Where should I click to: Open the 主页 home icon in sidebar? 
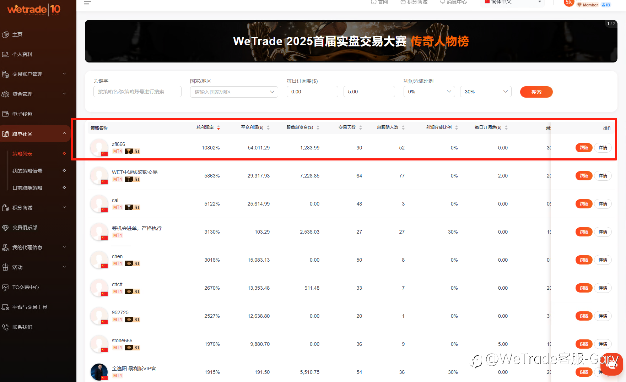click(x=5, y=34)
